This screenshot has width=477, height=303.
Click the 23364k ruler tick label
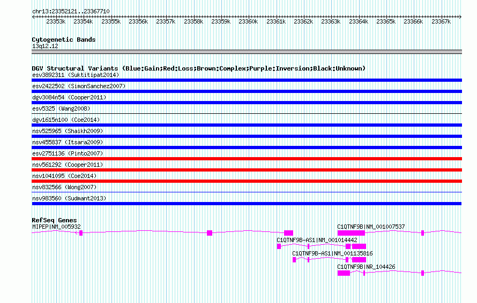[x=359, y=21]
